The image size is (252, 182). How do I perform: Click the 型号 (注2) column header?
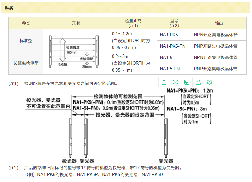pyautogui.click(x=174, y=23)
